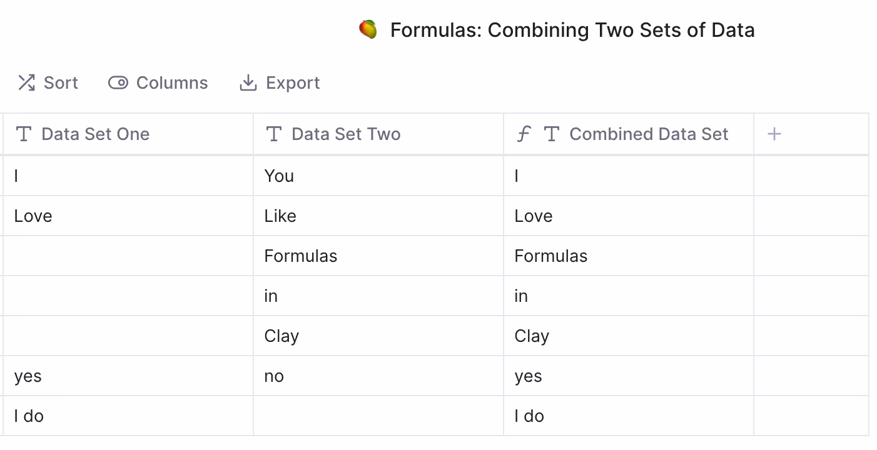Open the Data Set Two column header menu

(x=378, y=134)
